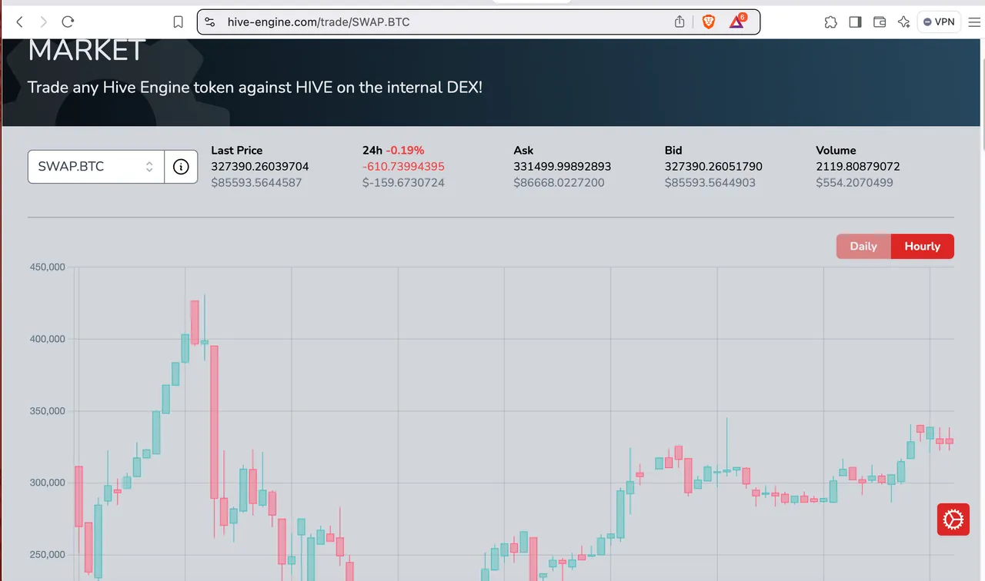The image size is (985, 581).
Task: Click the Last Price value 327390.26039704
Action: (260, 167)
